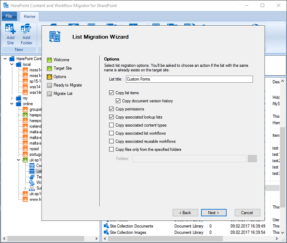Click the Add Folder ribbon icon
The width and height of the screenshot is (287, 243).
click(26, 29)
